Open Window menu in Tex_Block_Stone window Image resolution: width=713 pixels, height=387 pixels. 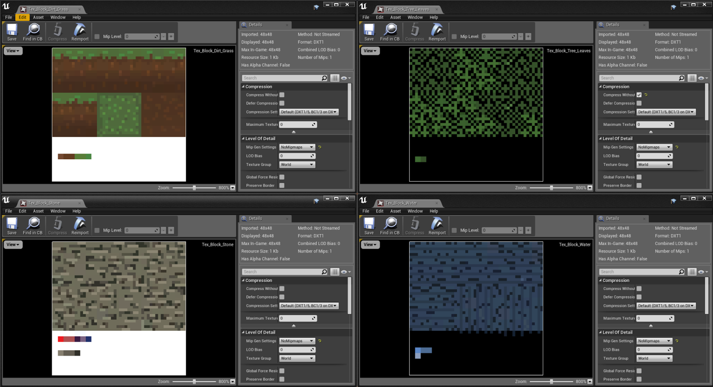(x=58, y=211)
